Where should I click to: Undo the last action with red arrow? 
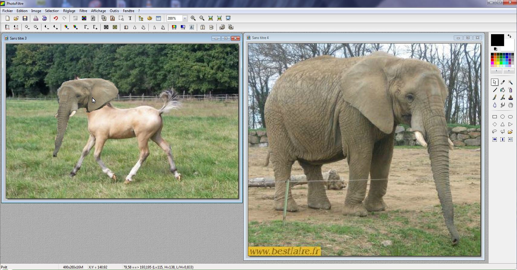pos(56,18)
